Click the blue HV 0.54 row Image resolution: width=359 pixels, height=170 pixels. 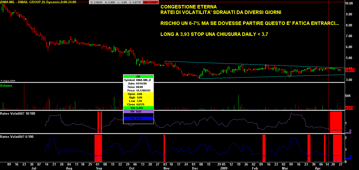click(138, 118)
